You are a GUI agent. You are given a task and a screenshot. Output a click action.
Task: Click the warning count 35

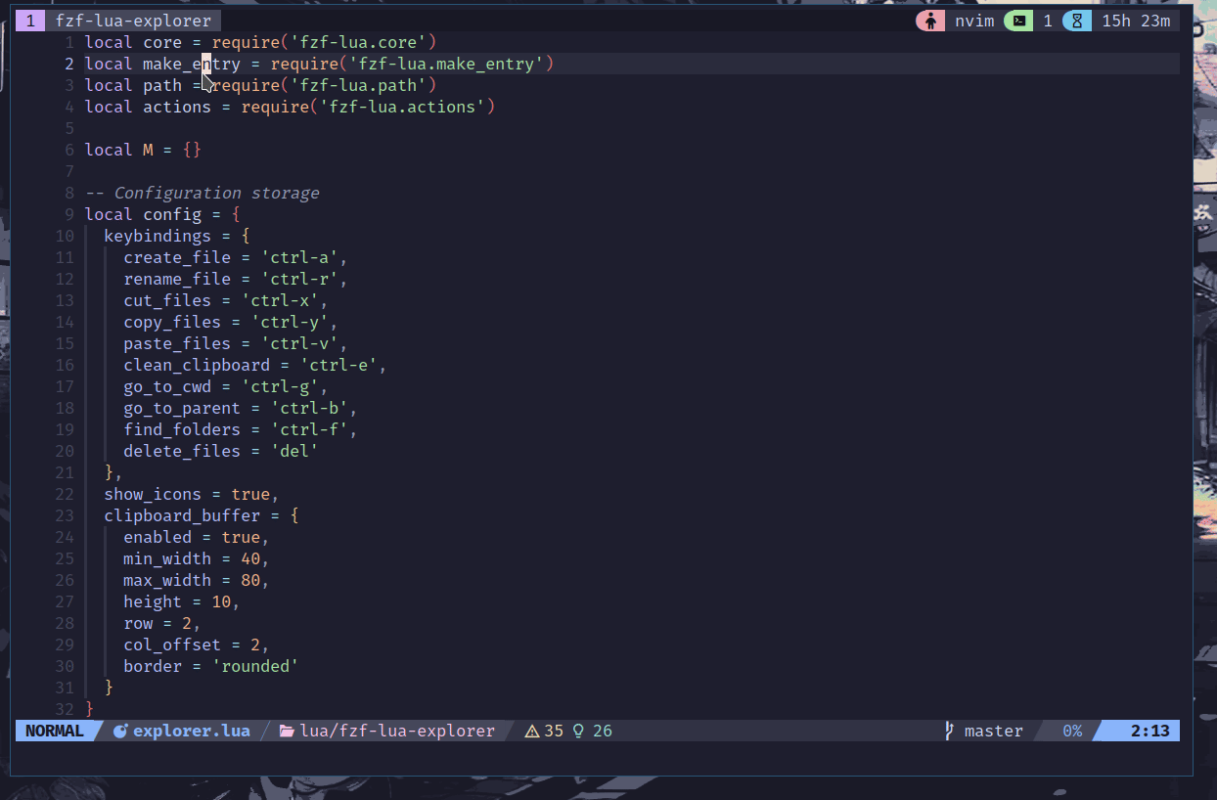tap(554, 731)
